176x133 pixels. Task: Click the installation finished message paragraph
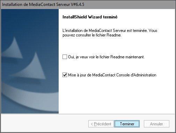point(110,33)
